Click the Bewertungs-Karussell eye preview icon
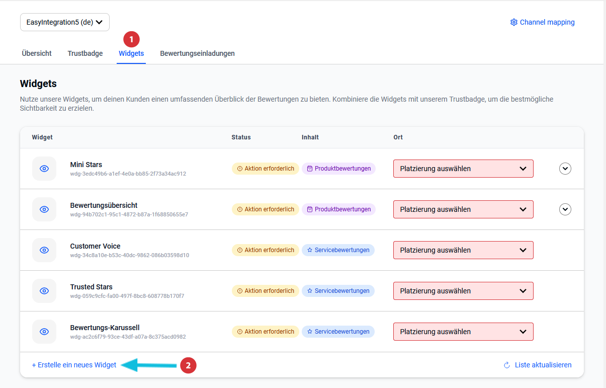This screenshot has width=606, height=388. tap(44, 332)
